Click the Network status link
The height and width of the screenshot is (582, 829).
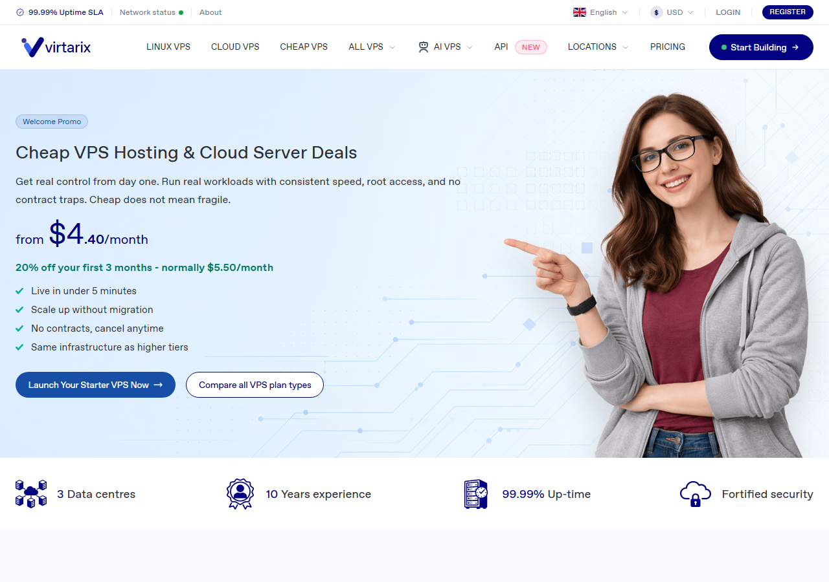[148, 12]
